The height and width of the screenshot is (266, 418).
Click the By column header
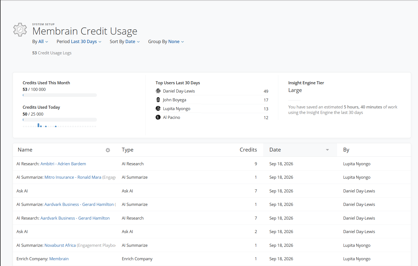tap(346, 150)
